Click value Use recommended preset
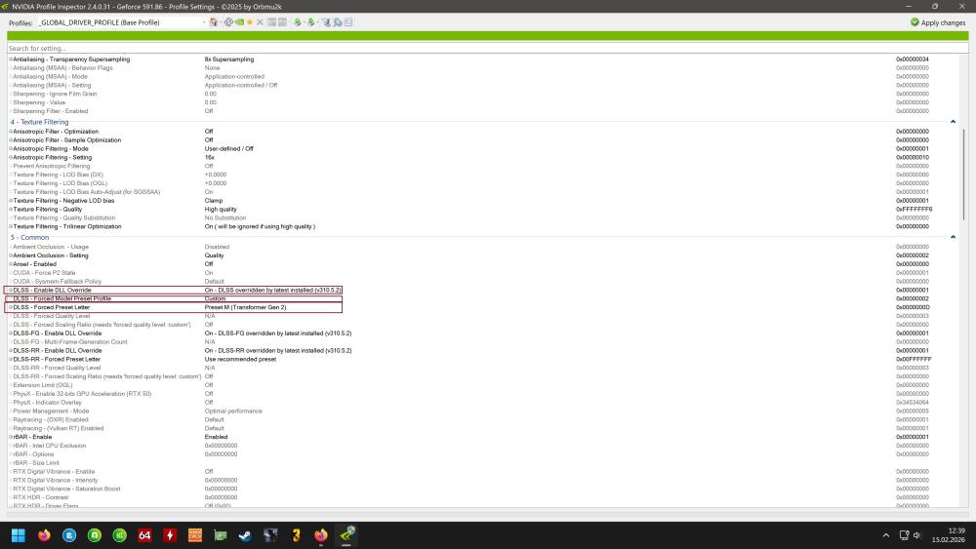The image size is (976, 549). [240, 360]
